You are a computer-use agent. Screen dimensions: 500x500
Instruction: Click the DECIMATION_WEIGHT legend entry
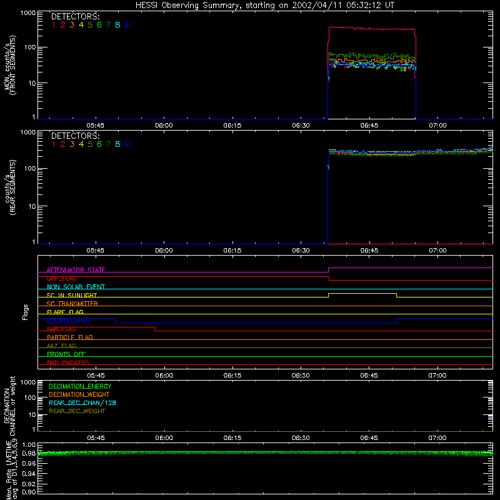[x=79, y=394]
